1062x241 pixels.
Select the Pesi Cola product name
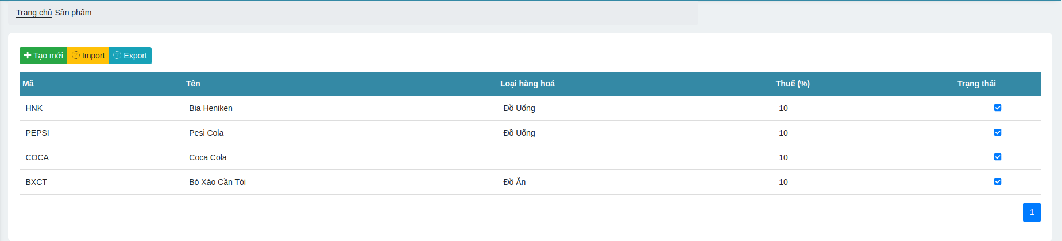coord(206,133)
